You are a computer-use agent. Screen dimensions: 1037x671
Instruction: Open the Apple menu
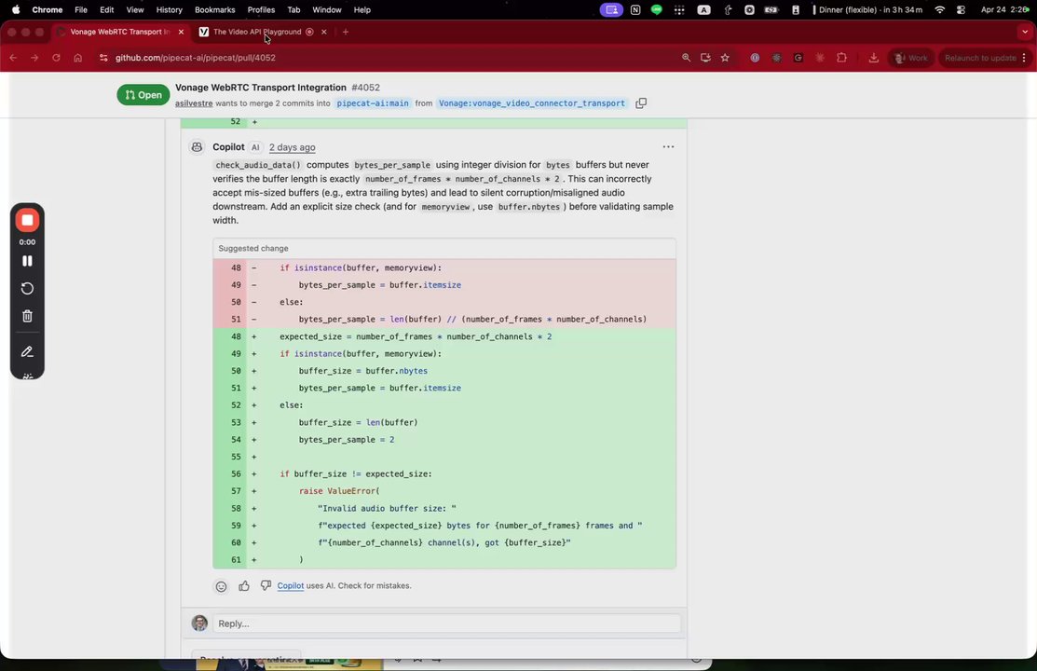coord(16,10)
